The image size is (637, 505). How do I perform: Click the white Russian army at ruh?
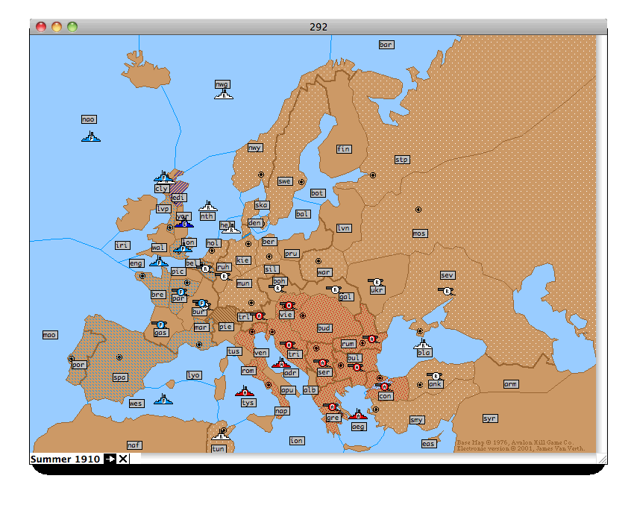(x=224, y=277)
